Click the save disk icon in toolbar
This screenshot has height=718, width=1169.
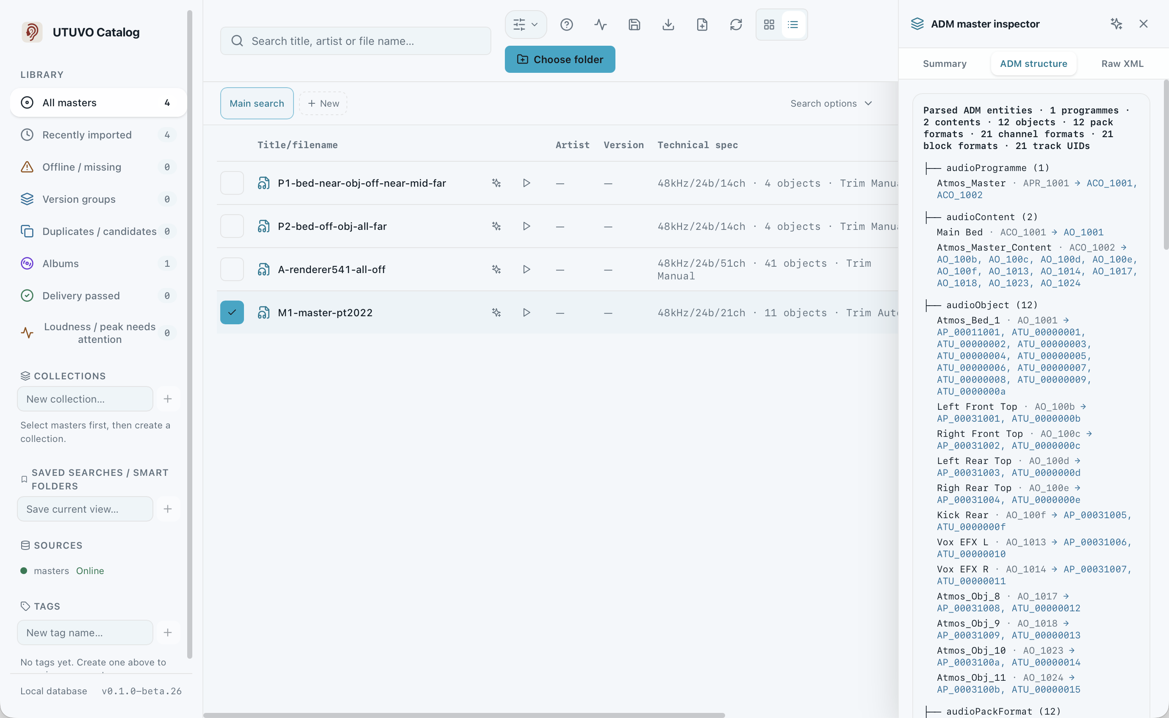tap(634, 24)
